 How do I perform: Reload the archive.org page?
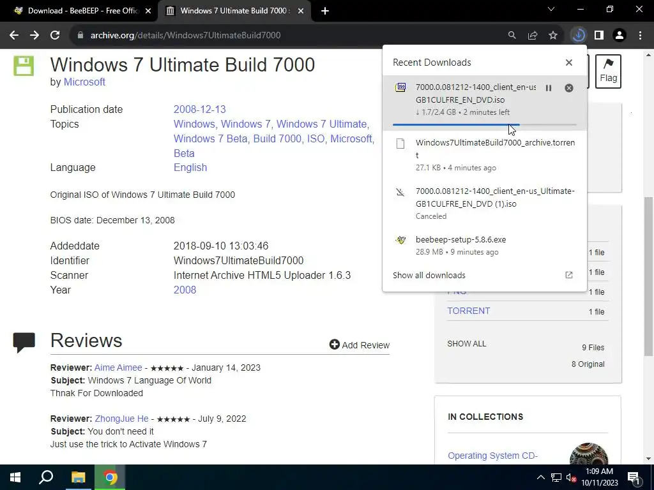55,36
